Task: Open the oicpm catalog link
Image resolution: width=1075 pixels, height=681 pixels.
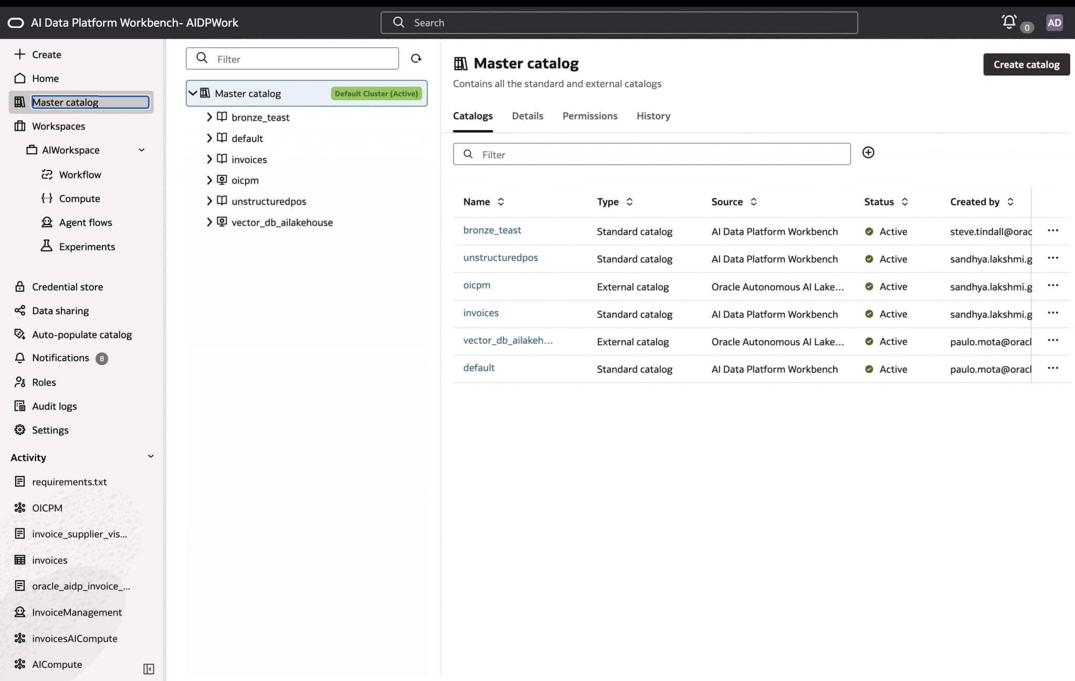Action: click(477, 285)
